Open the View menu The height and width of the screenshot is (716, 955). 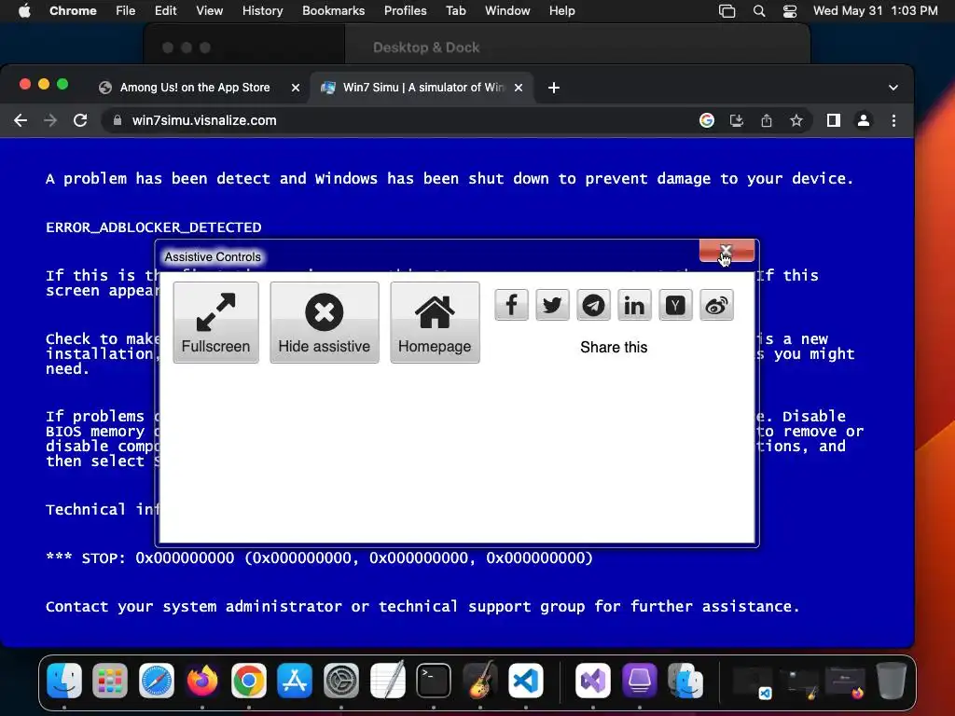click(209, 11)
